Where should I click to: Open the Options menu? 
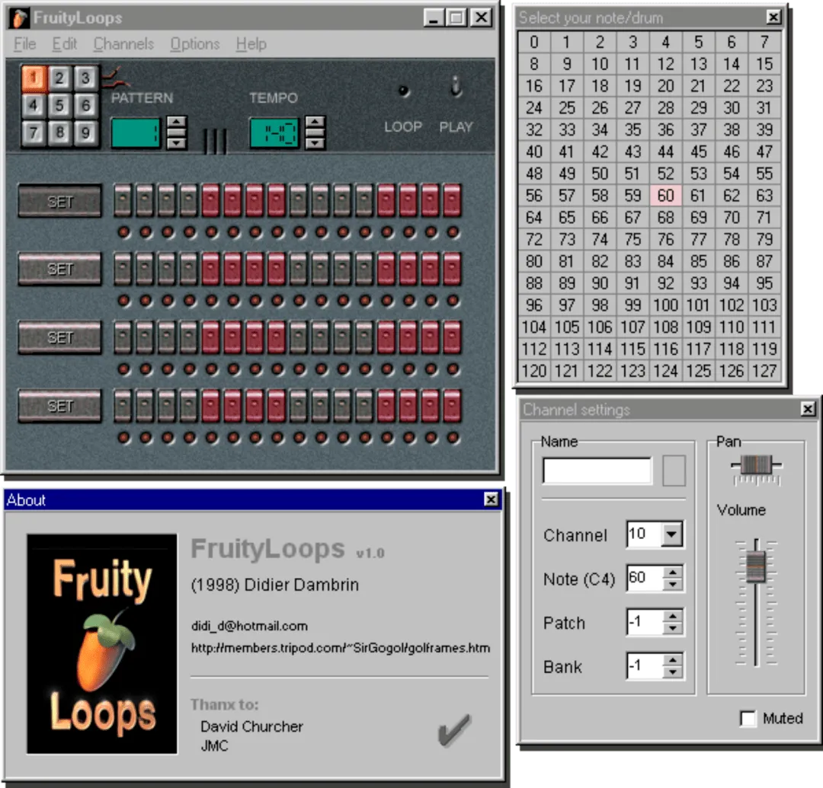(195, 44)
